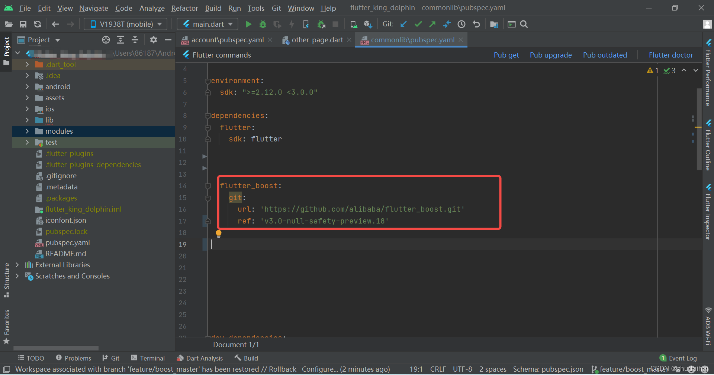The image size is (714, 375).
Task: Run main.dart with the green play icon
Action: tap(248, 24)
